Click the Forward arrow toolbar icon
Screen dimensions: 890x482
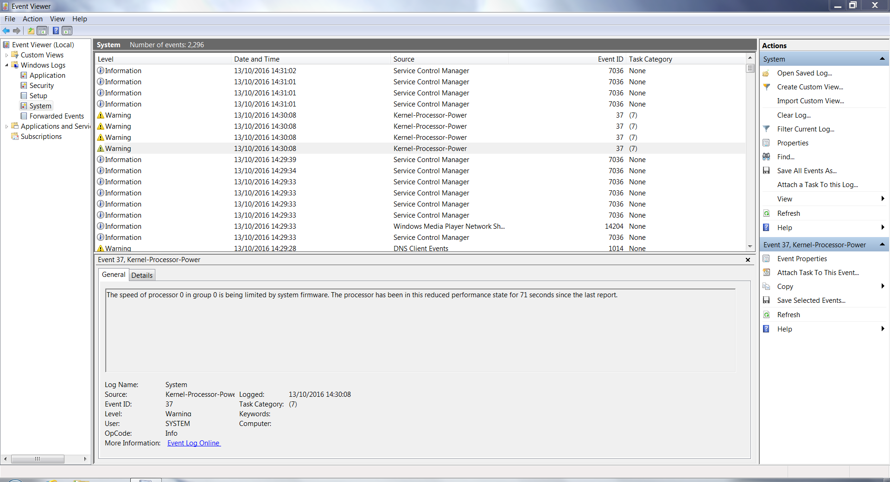[x=17, y=31]
